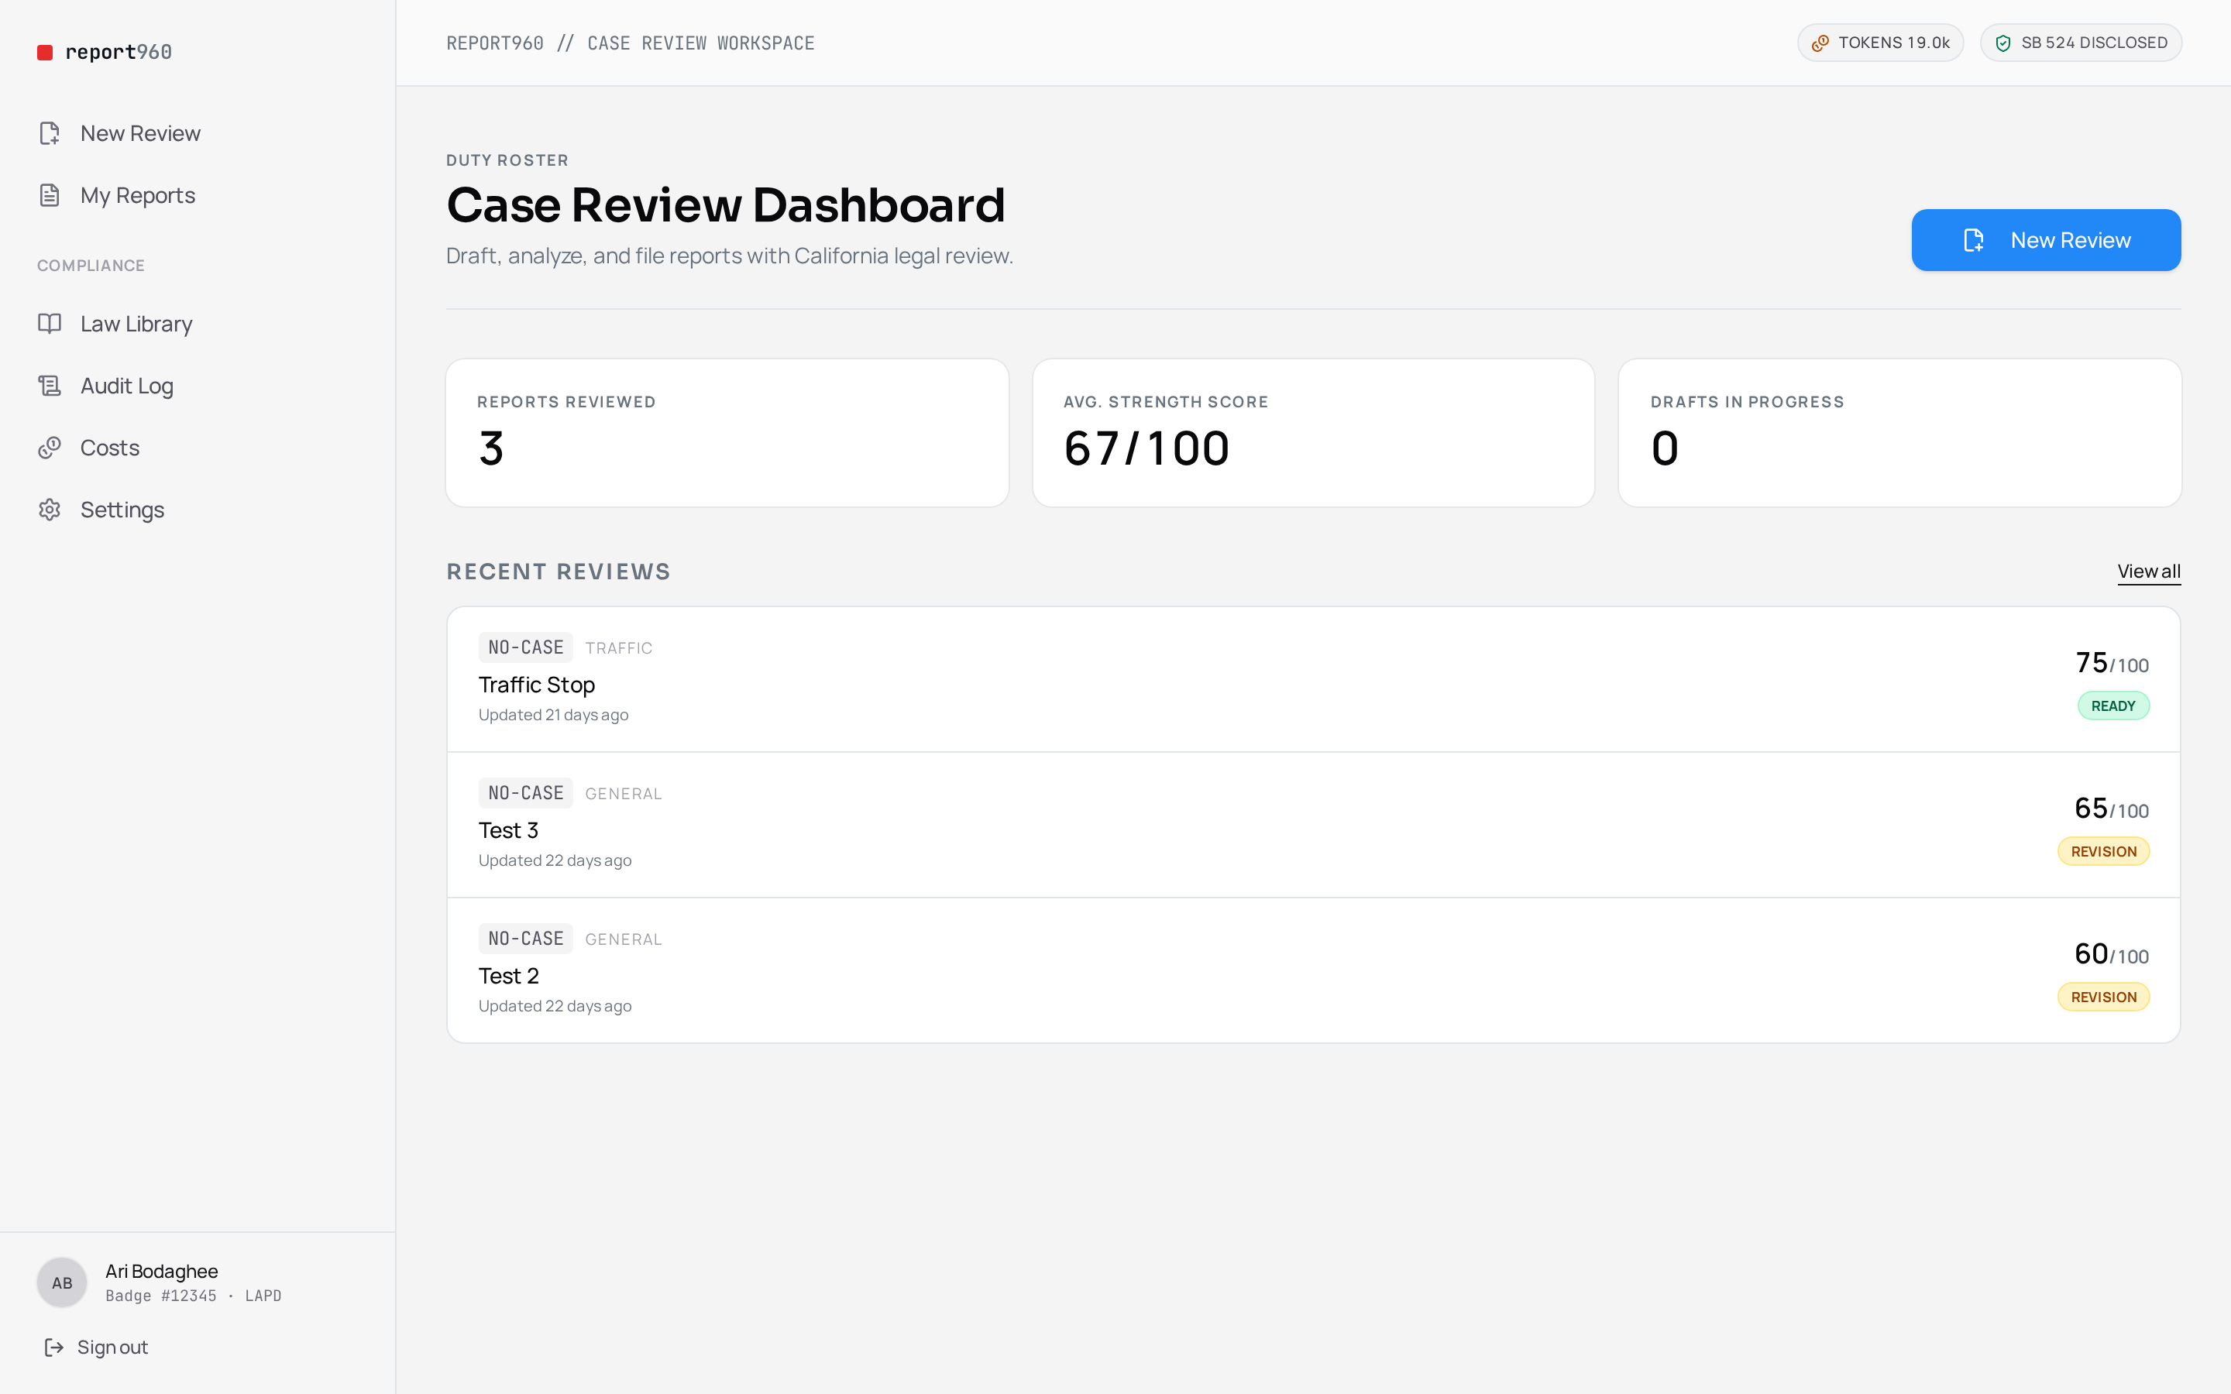This screenshot has width=2231, height=1394.
Task: Click REVISION badge on Test 2 row
Action: (2103, 997)
